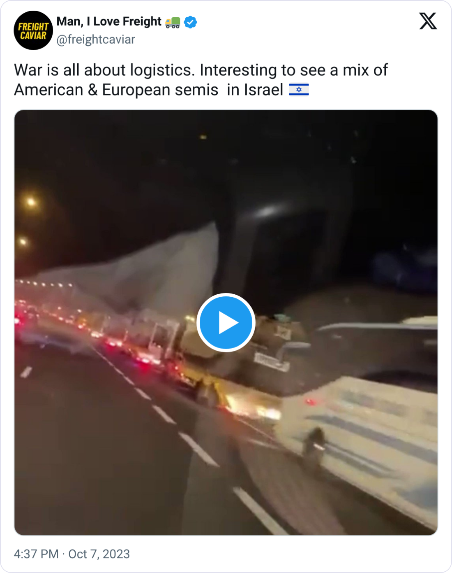Click the street light glow in the video
This screenshot has width=452, height=573.
pyautogui.click(x=31, y=202)
